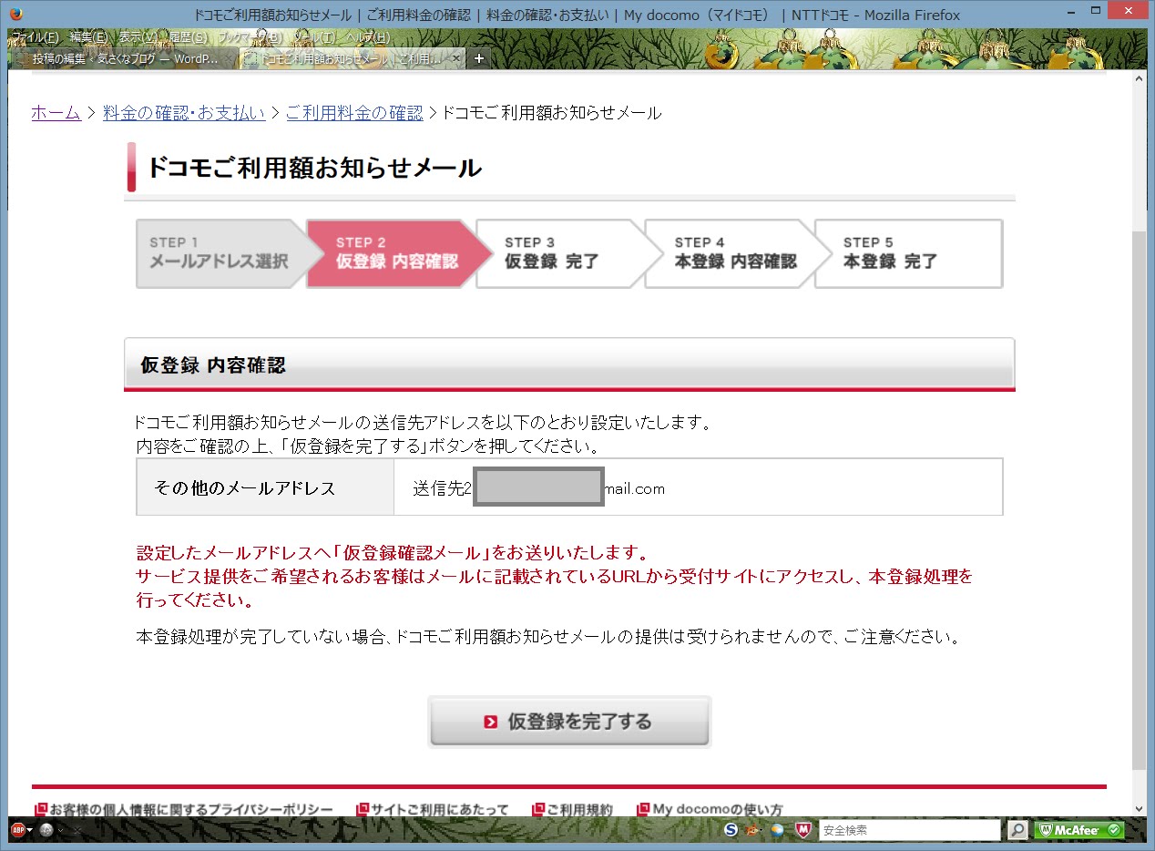Click the Firefox logo in the title bar
Viewport: 1155px width, 851px height.
point(15,15)
